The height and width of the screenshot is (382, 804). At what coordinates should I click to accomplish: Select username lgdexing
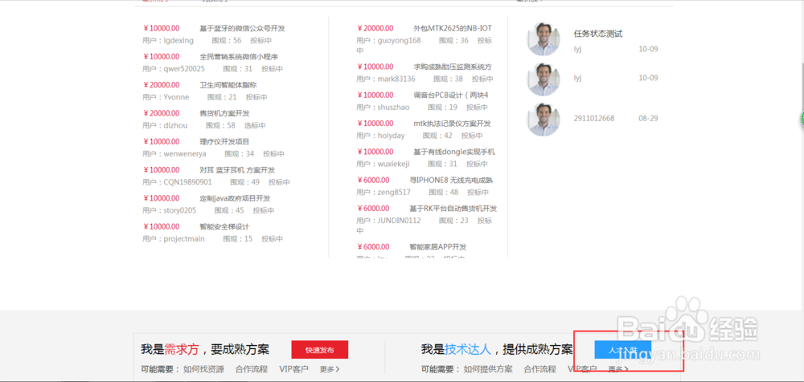pyautogui.click(x=178, y=40)
